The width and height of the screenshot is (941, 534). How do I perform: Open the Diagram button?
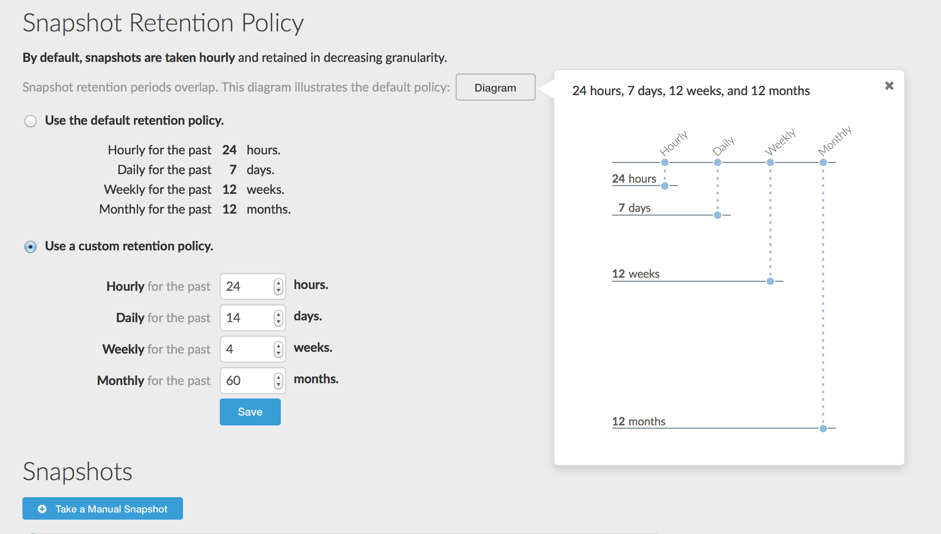coord(495,88)
